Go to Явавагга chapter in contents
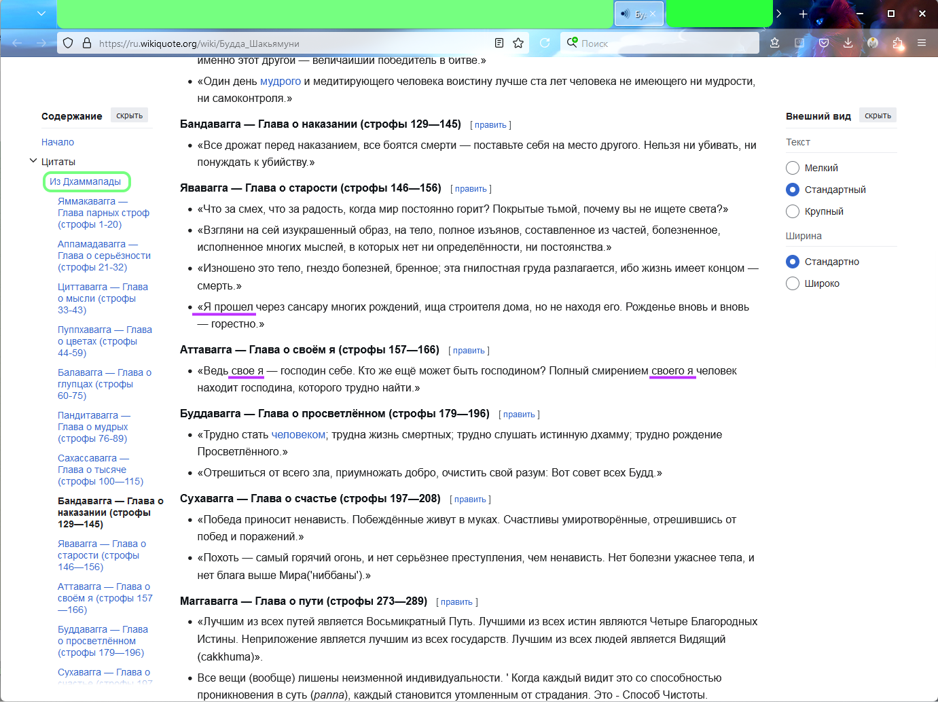 tap(102, 555)
